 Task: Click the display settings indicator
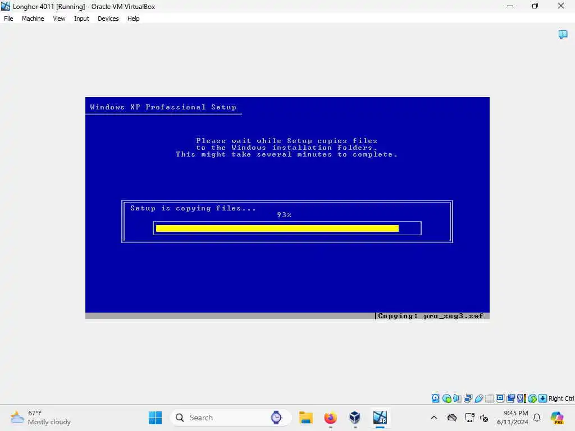click(500, 398)
